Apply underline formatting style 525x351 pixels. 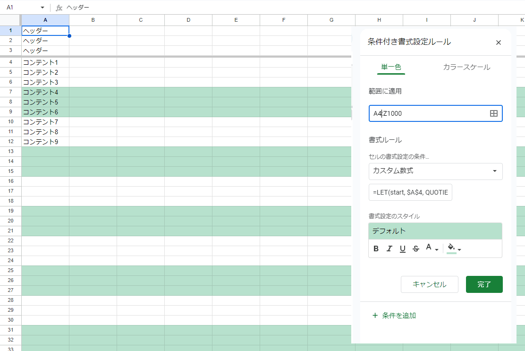coord(402,248)
